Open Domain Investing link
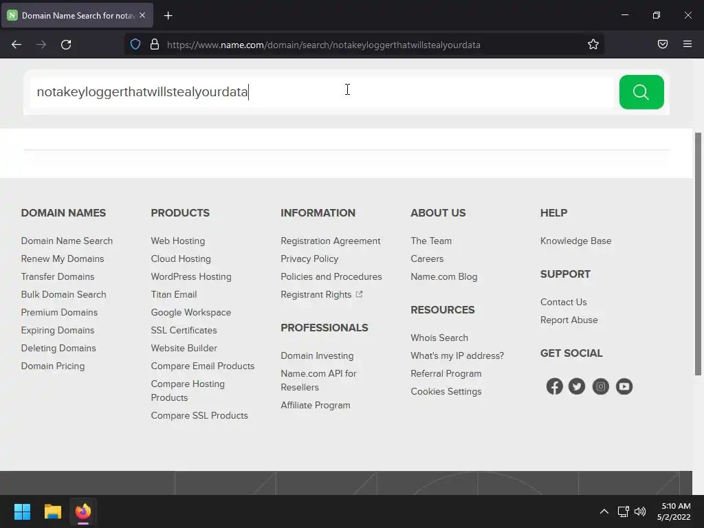The height and width of the screenshot is (528, 704). 317,355
